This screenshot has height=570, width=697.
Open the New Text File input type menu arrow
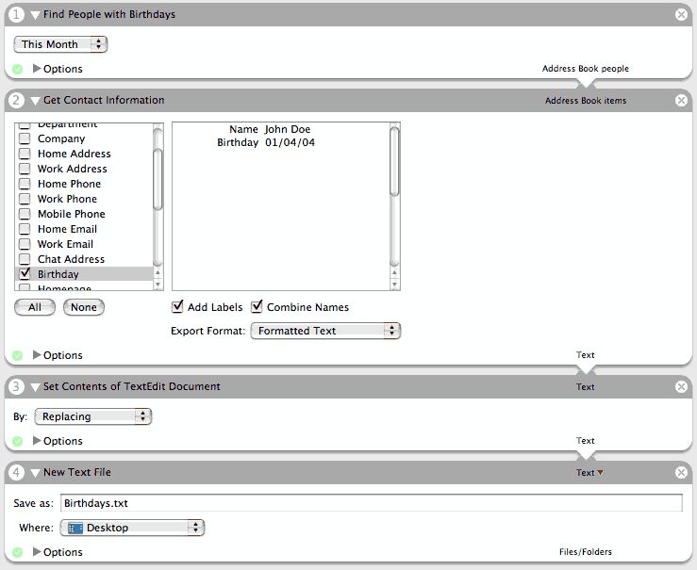point(600,472)
